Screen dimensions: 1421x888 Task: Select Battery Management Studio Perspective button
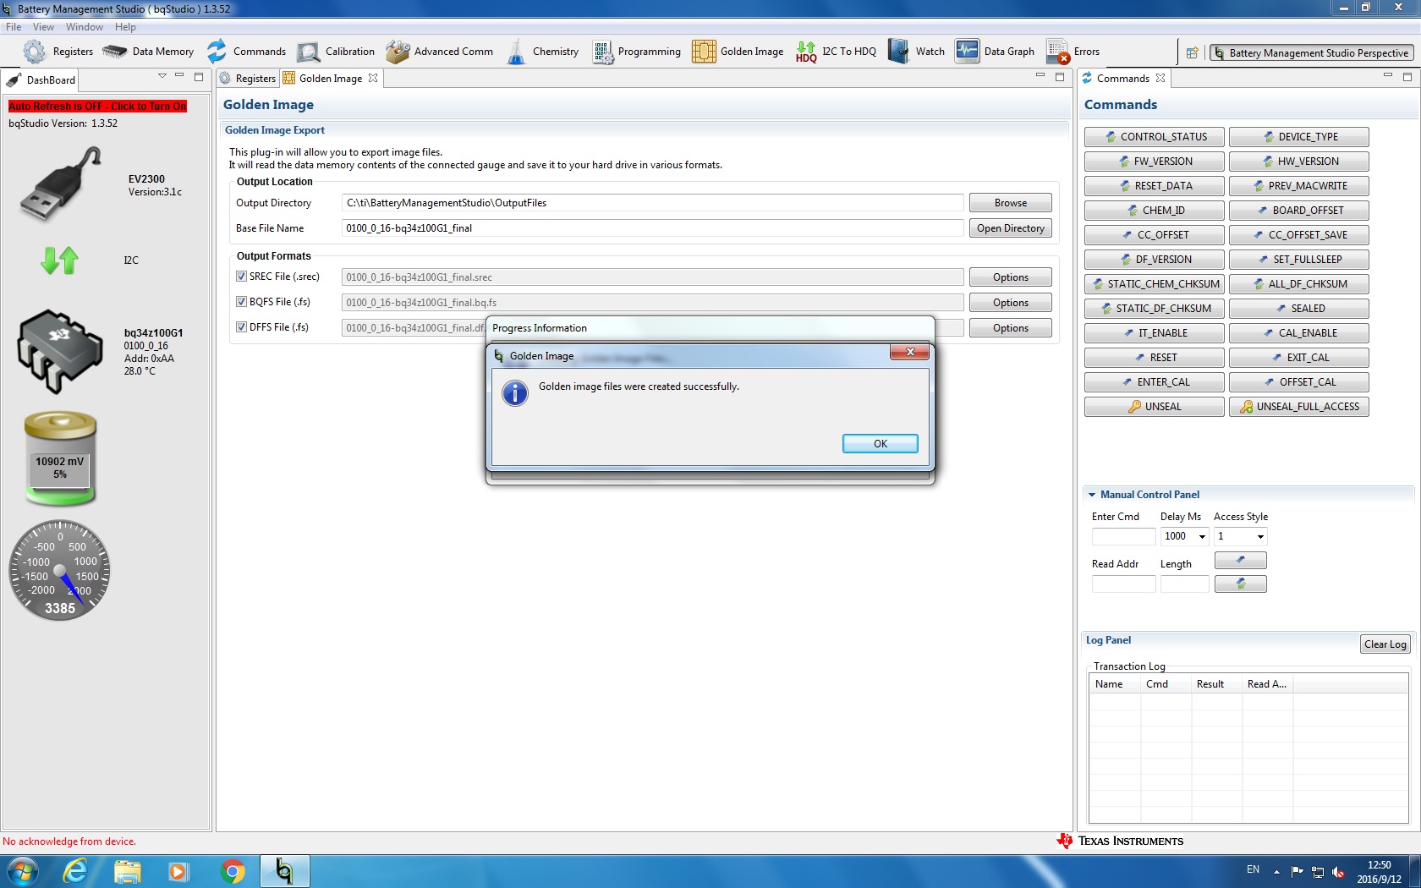[x=1312, y=52]
